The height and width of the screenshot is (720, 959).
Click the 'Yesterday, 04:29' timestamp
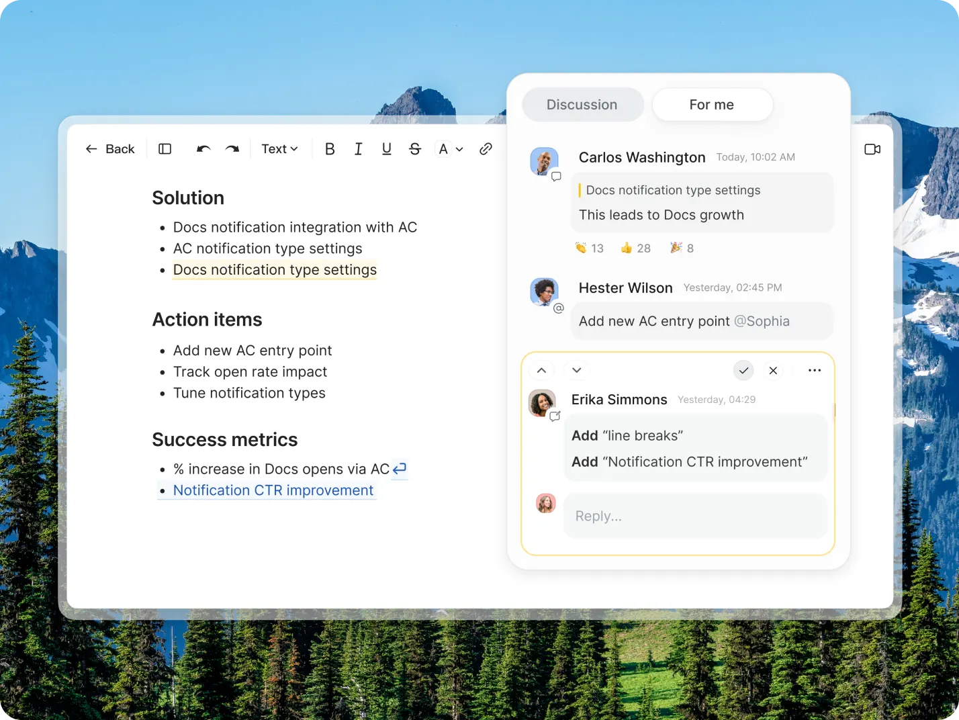tap(717, 400)
